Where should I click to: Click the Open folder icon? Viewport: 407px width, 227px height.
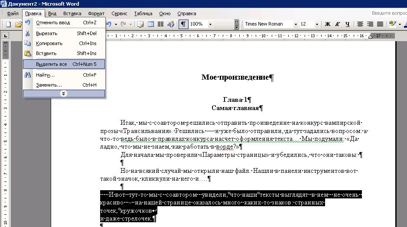[19, 24]
